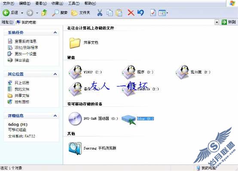Click the 弹出该盘 disc icon
This screenshot has height=171, width=238.
click(10, 60)
